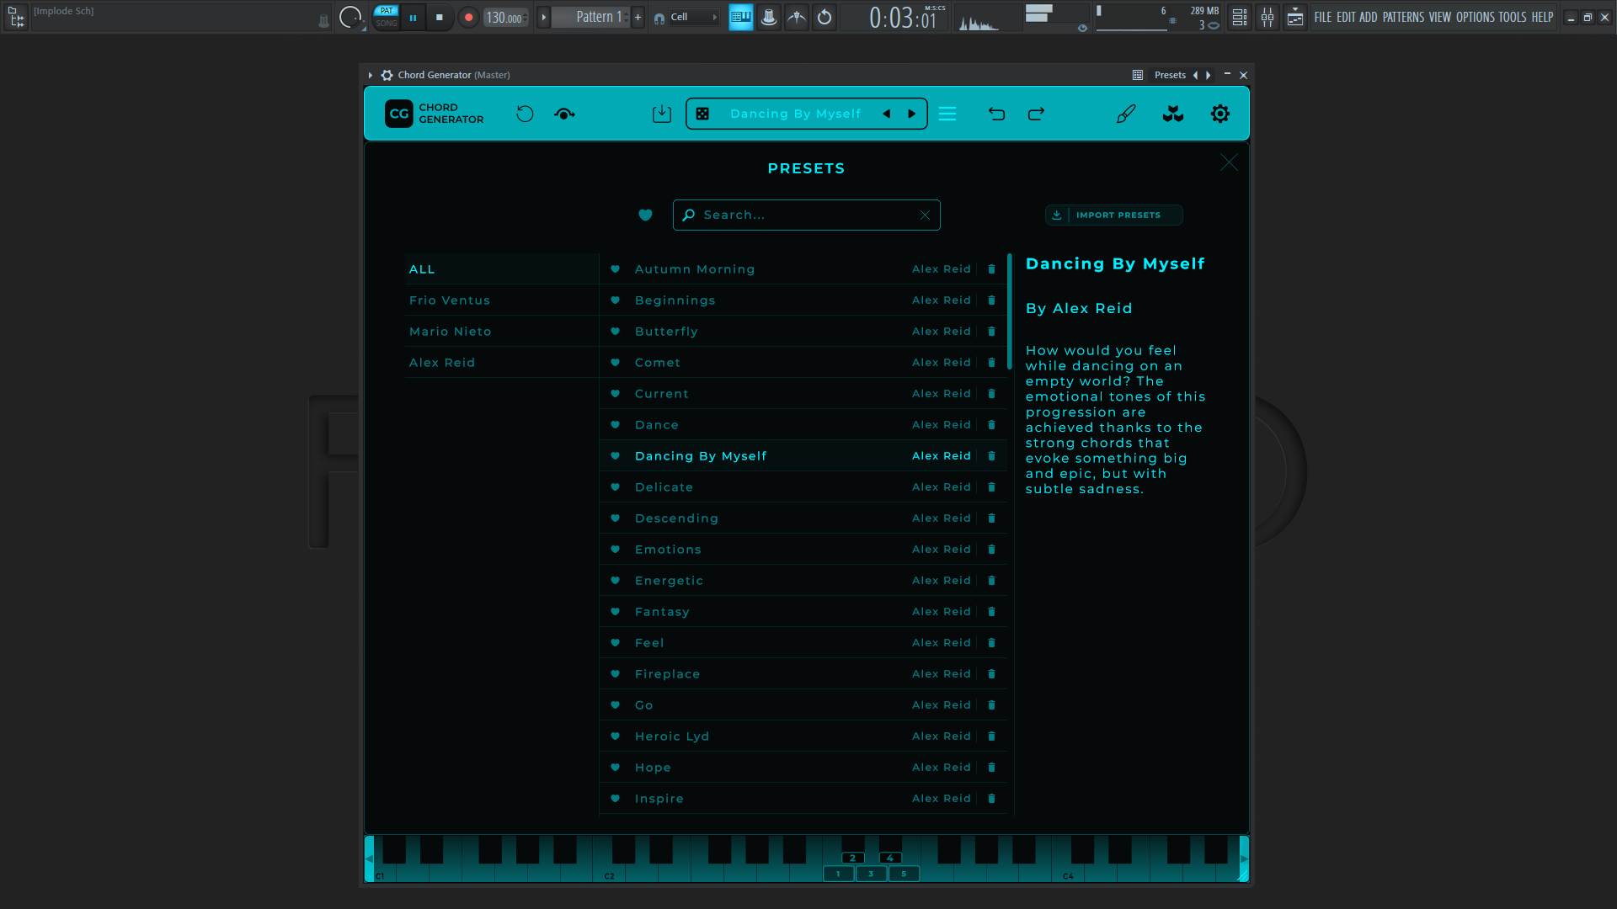Close the Presets panel with X

(x=1229, y=162)
